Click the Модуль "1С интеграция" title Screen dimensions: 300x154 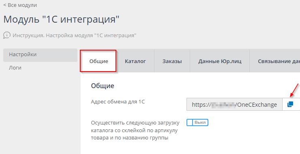pos(61,19)
